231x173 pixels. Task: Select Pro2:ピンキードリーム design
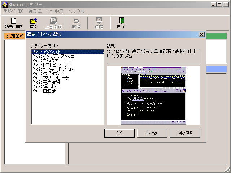click(x=67, y=69)
